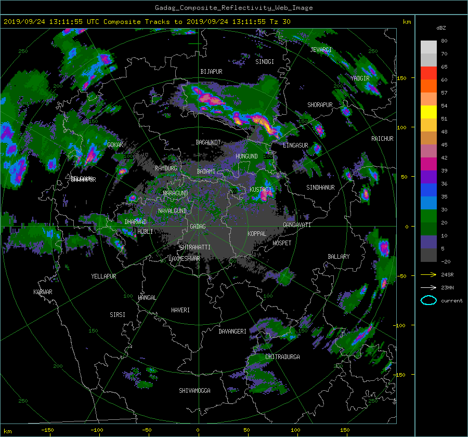Click the LINGASUR city label

(295, 145)
